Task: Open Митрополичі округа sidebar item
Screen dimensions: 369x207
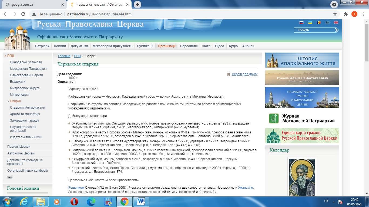Action: pos(25,88)
